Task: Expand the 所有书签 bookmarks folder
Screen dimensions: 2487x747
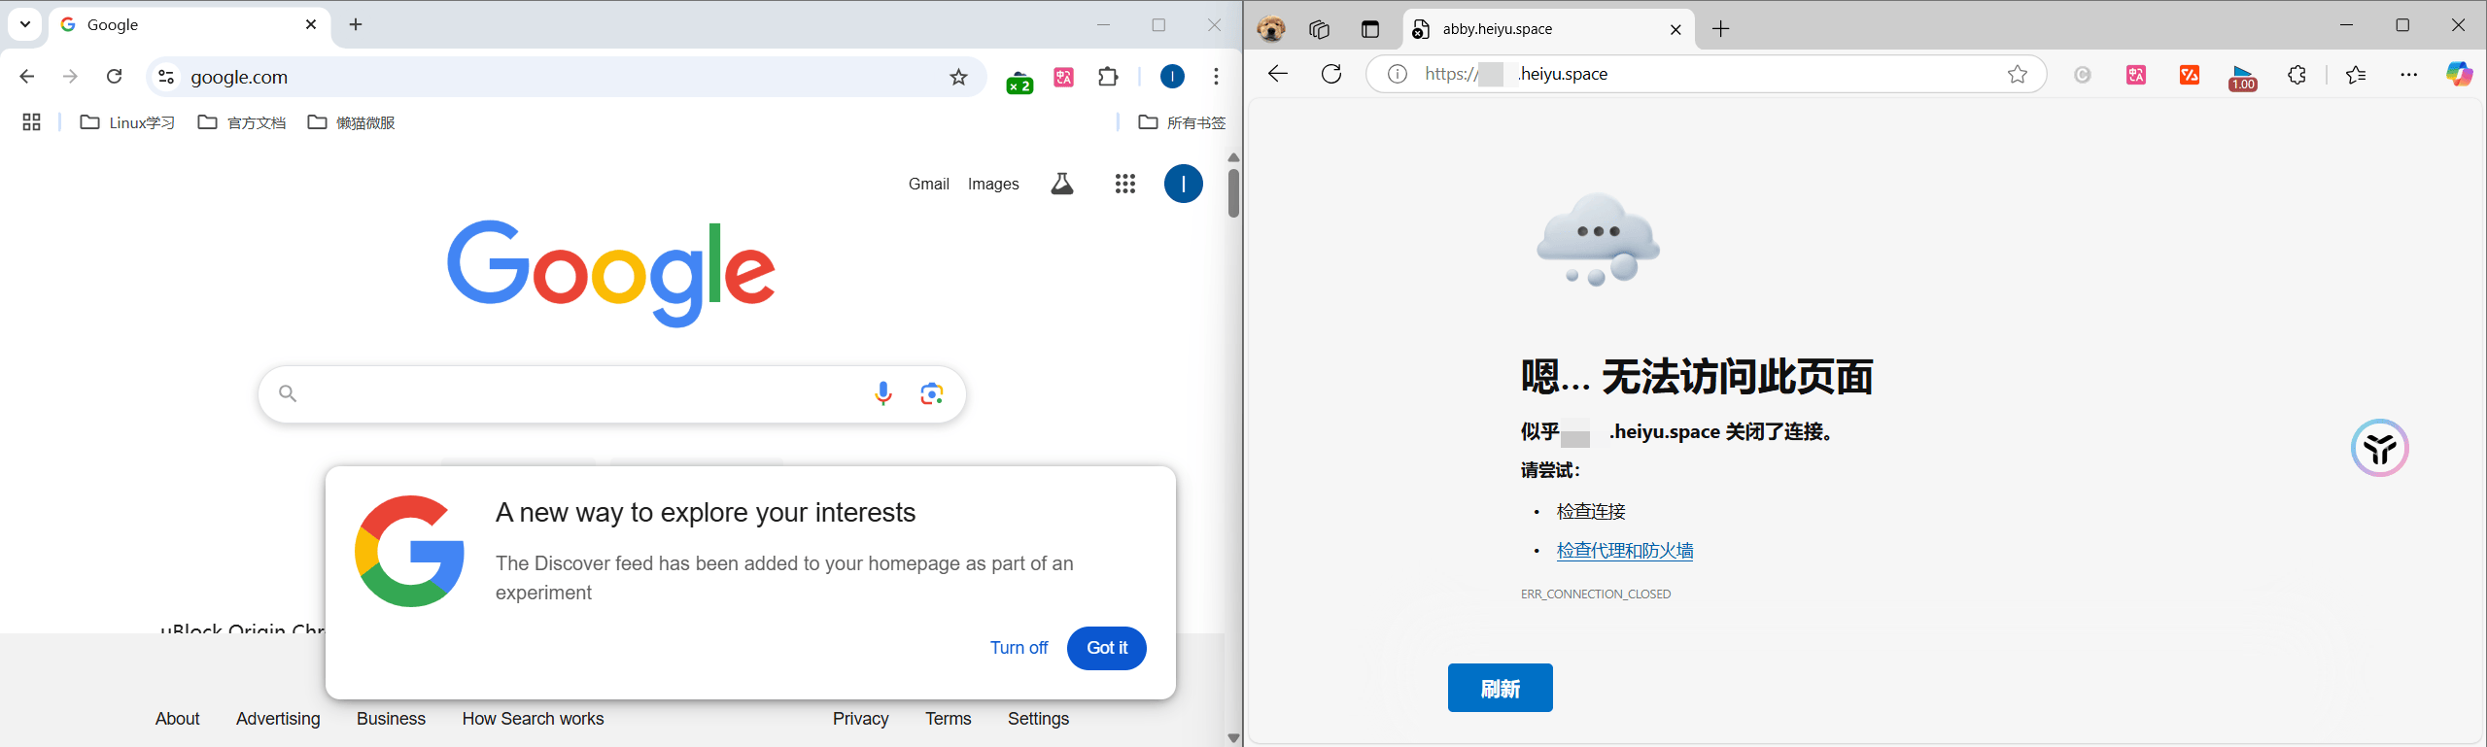Action: point(1182,122)
